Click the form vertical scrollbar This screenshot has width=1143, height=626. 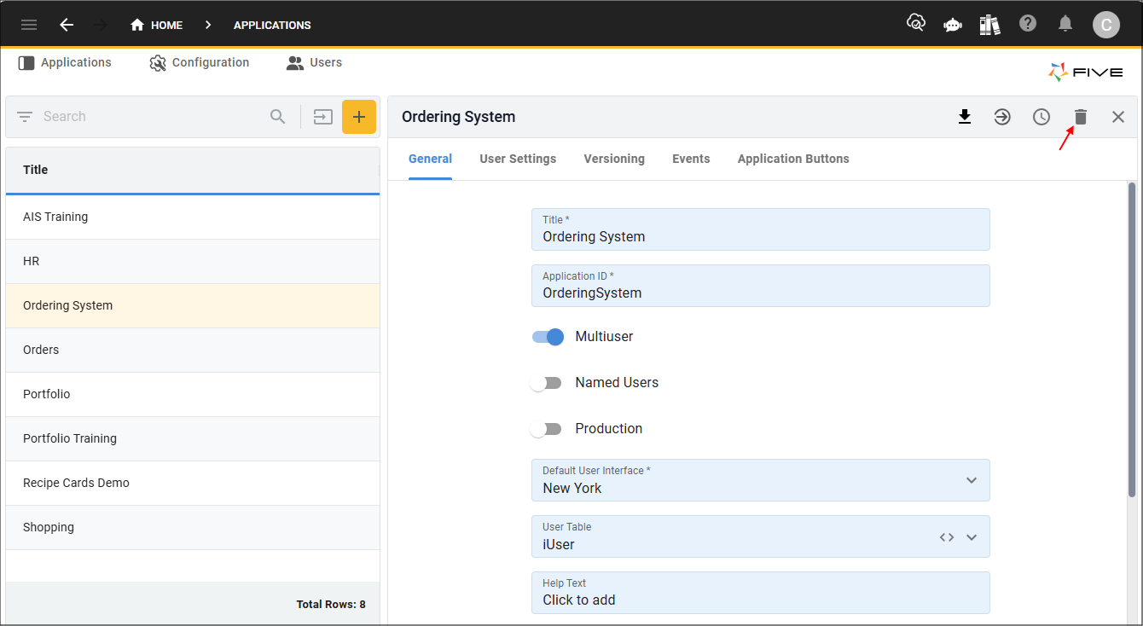(x=1132, y=339)
